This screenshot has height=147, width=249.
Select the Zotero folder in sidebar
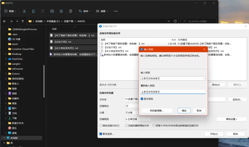16,73
